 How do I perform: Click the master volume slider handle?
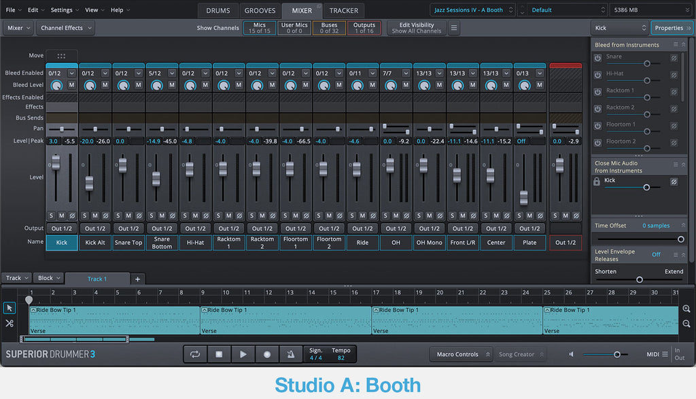click(617, 354)
